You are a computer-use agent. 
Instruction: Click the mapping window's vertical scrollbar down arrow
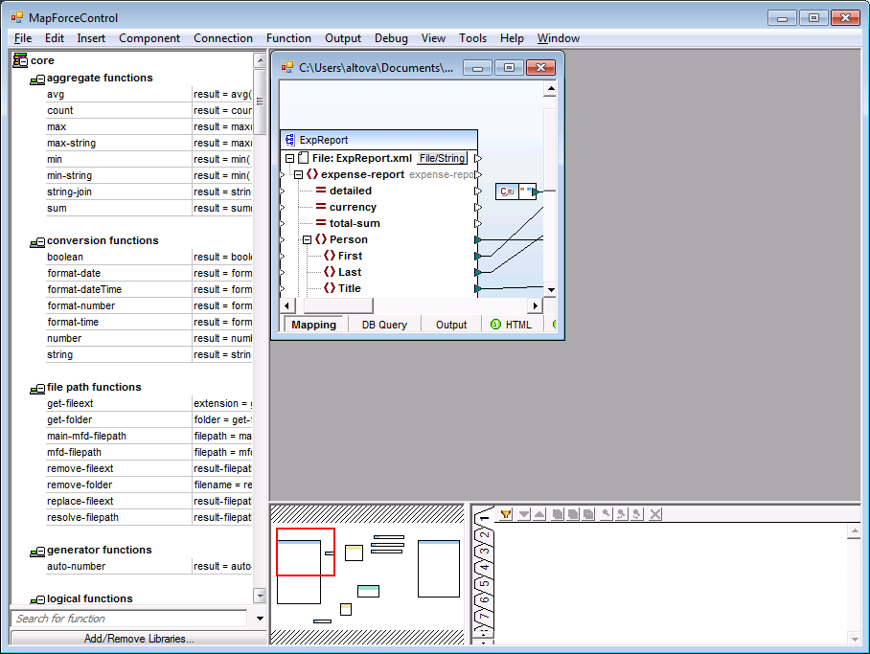tap(550, 289)
